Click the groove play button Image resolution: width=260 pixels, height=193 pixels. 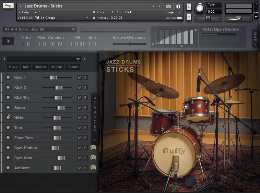pos(8,41)
